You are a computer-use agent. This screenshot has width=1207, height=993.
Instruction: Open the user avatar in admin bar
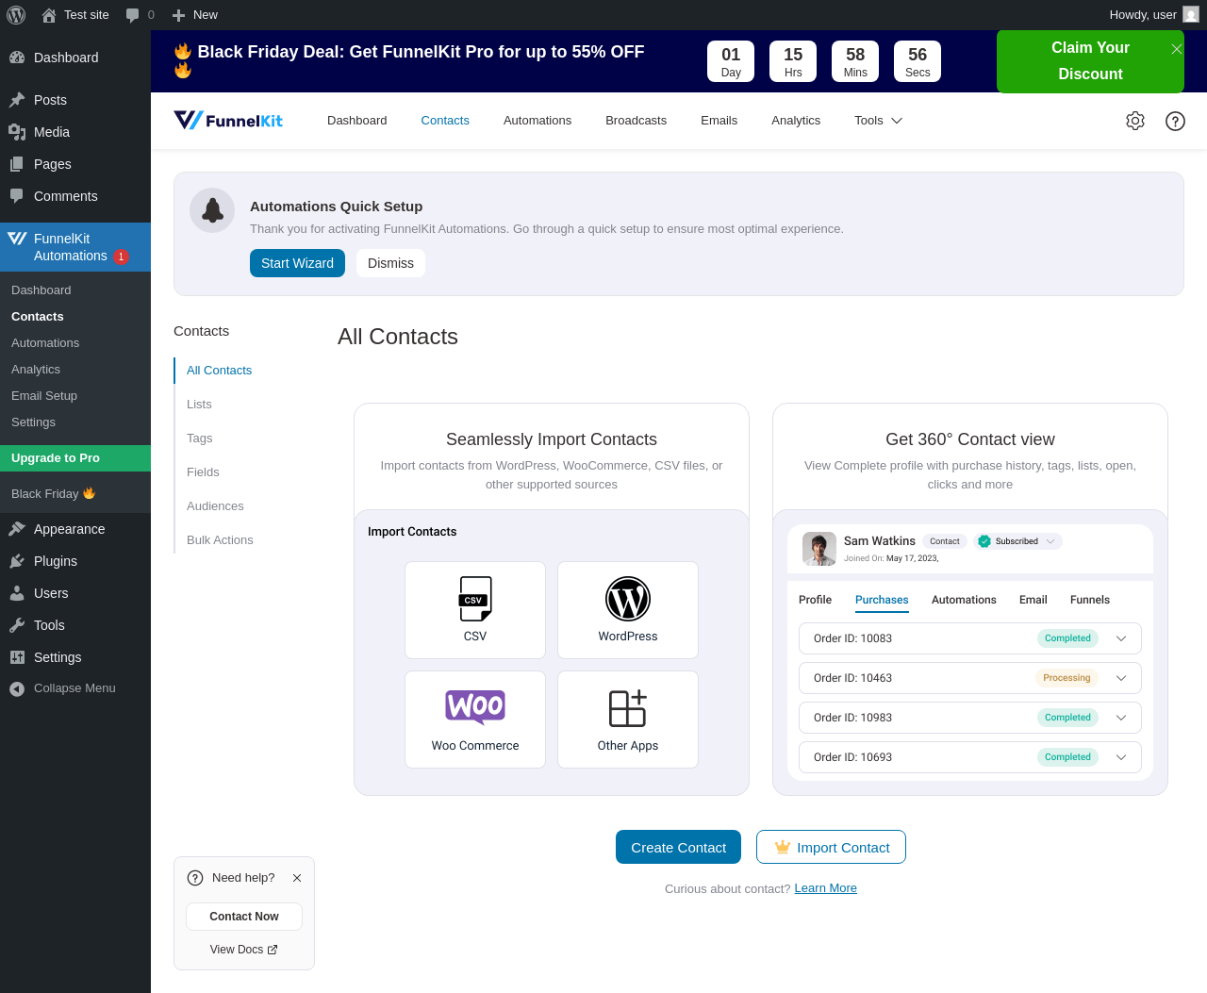coord(1191,15)
